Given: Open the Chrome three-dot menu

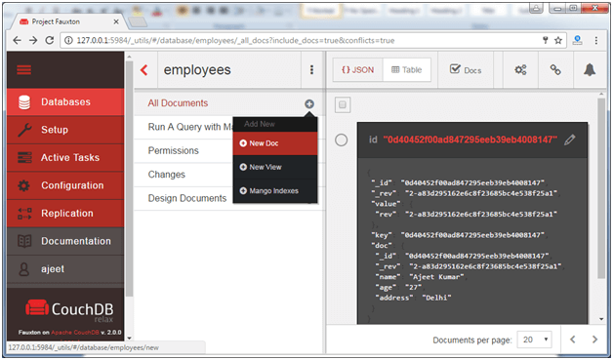Looking at the screenshot, I should (x=595, y=40).
